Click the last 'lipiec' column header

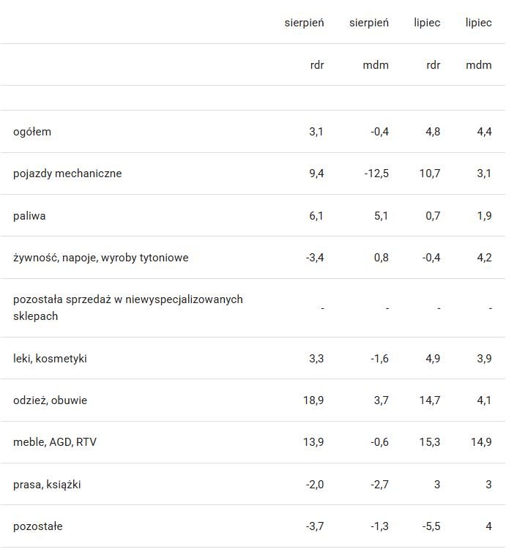coord(479,23)
